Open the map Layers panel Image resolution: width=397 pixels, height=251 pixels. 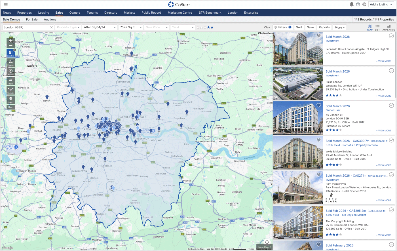point(11,100)
